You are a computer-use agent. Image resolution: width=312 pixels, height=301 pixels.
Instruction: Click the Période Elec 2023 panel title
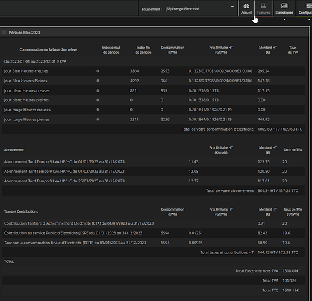click(24, 33)
